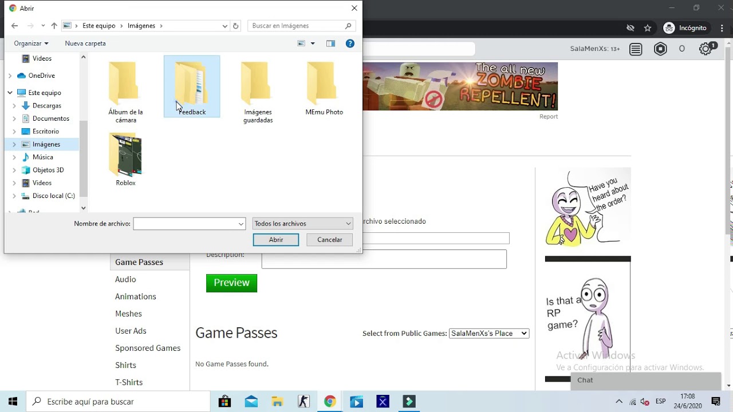Select the Roblox folder

pyautogui.click(x=125, y=159)
